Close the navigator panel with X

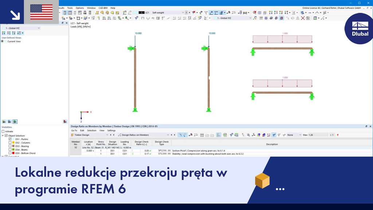(x=66, y=23)
